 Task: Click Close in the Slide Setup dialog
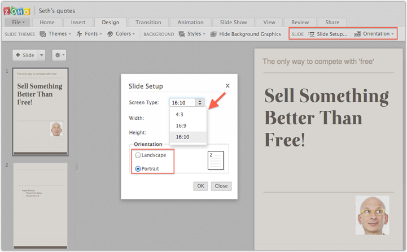(221, 186)
